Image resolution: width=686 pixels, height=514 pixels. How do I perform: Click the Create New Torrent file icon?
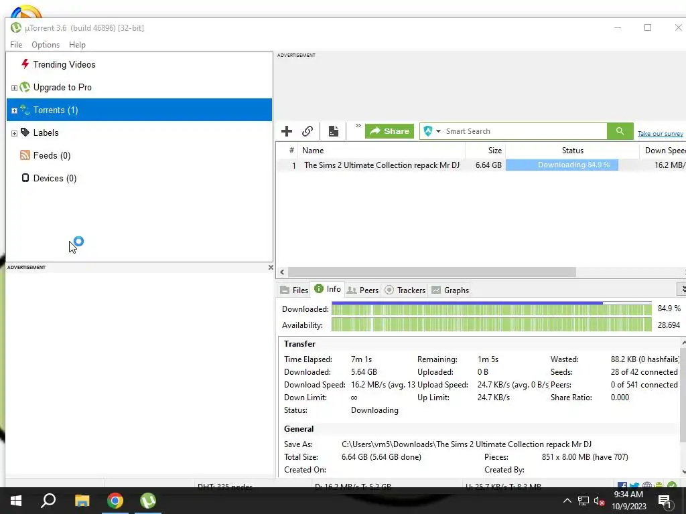tap(334, 131)
